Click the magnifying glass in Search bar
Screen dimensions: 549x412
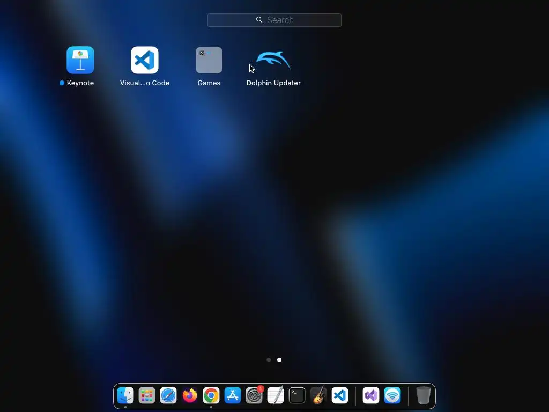coord(259,20)
